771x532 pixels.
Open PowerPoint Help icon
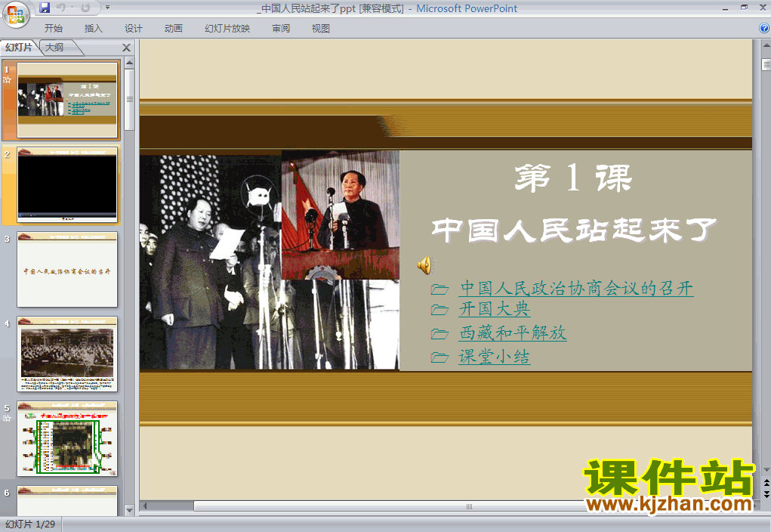(764, 28)
